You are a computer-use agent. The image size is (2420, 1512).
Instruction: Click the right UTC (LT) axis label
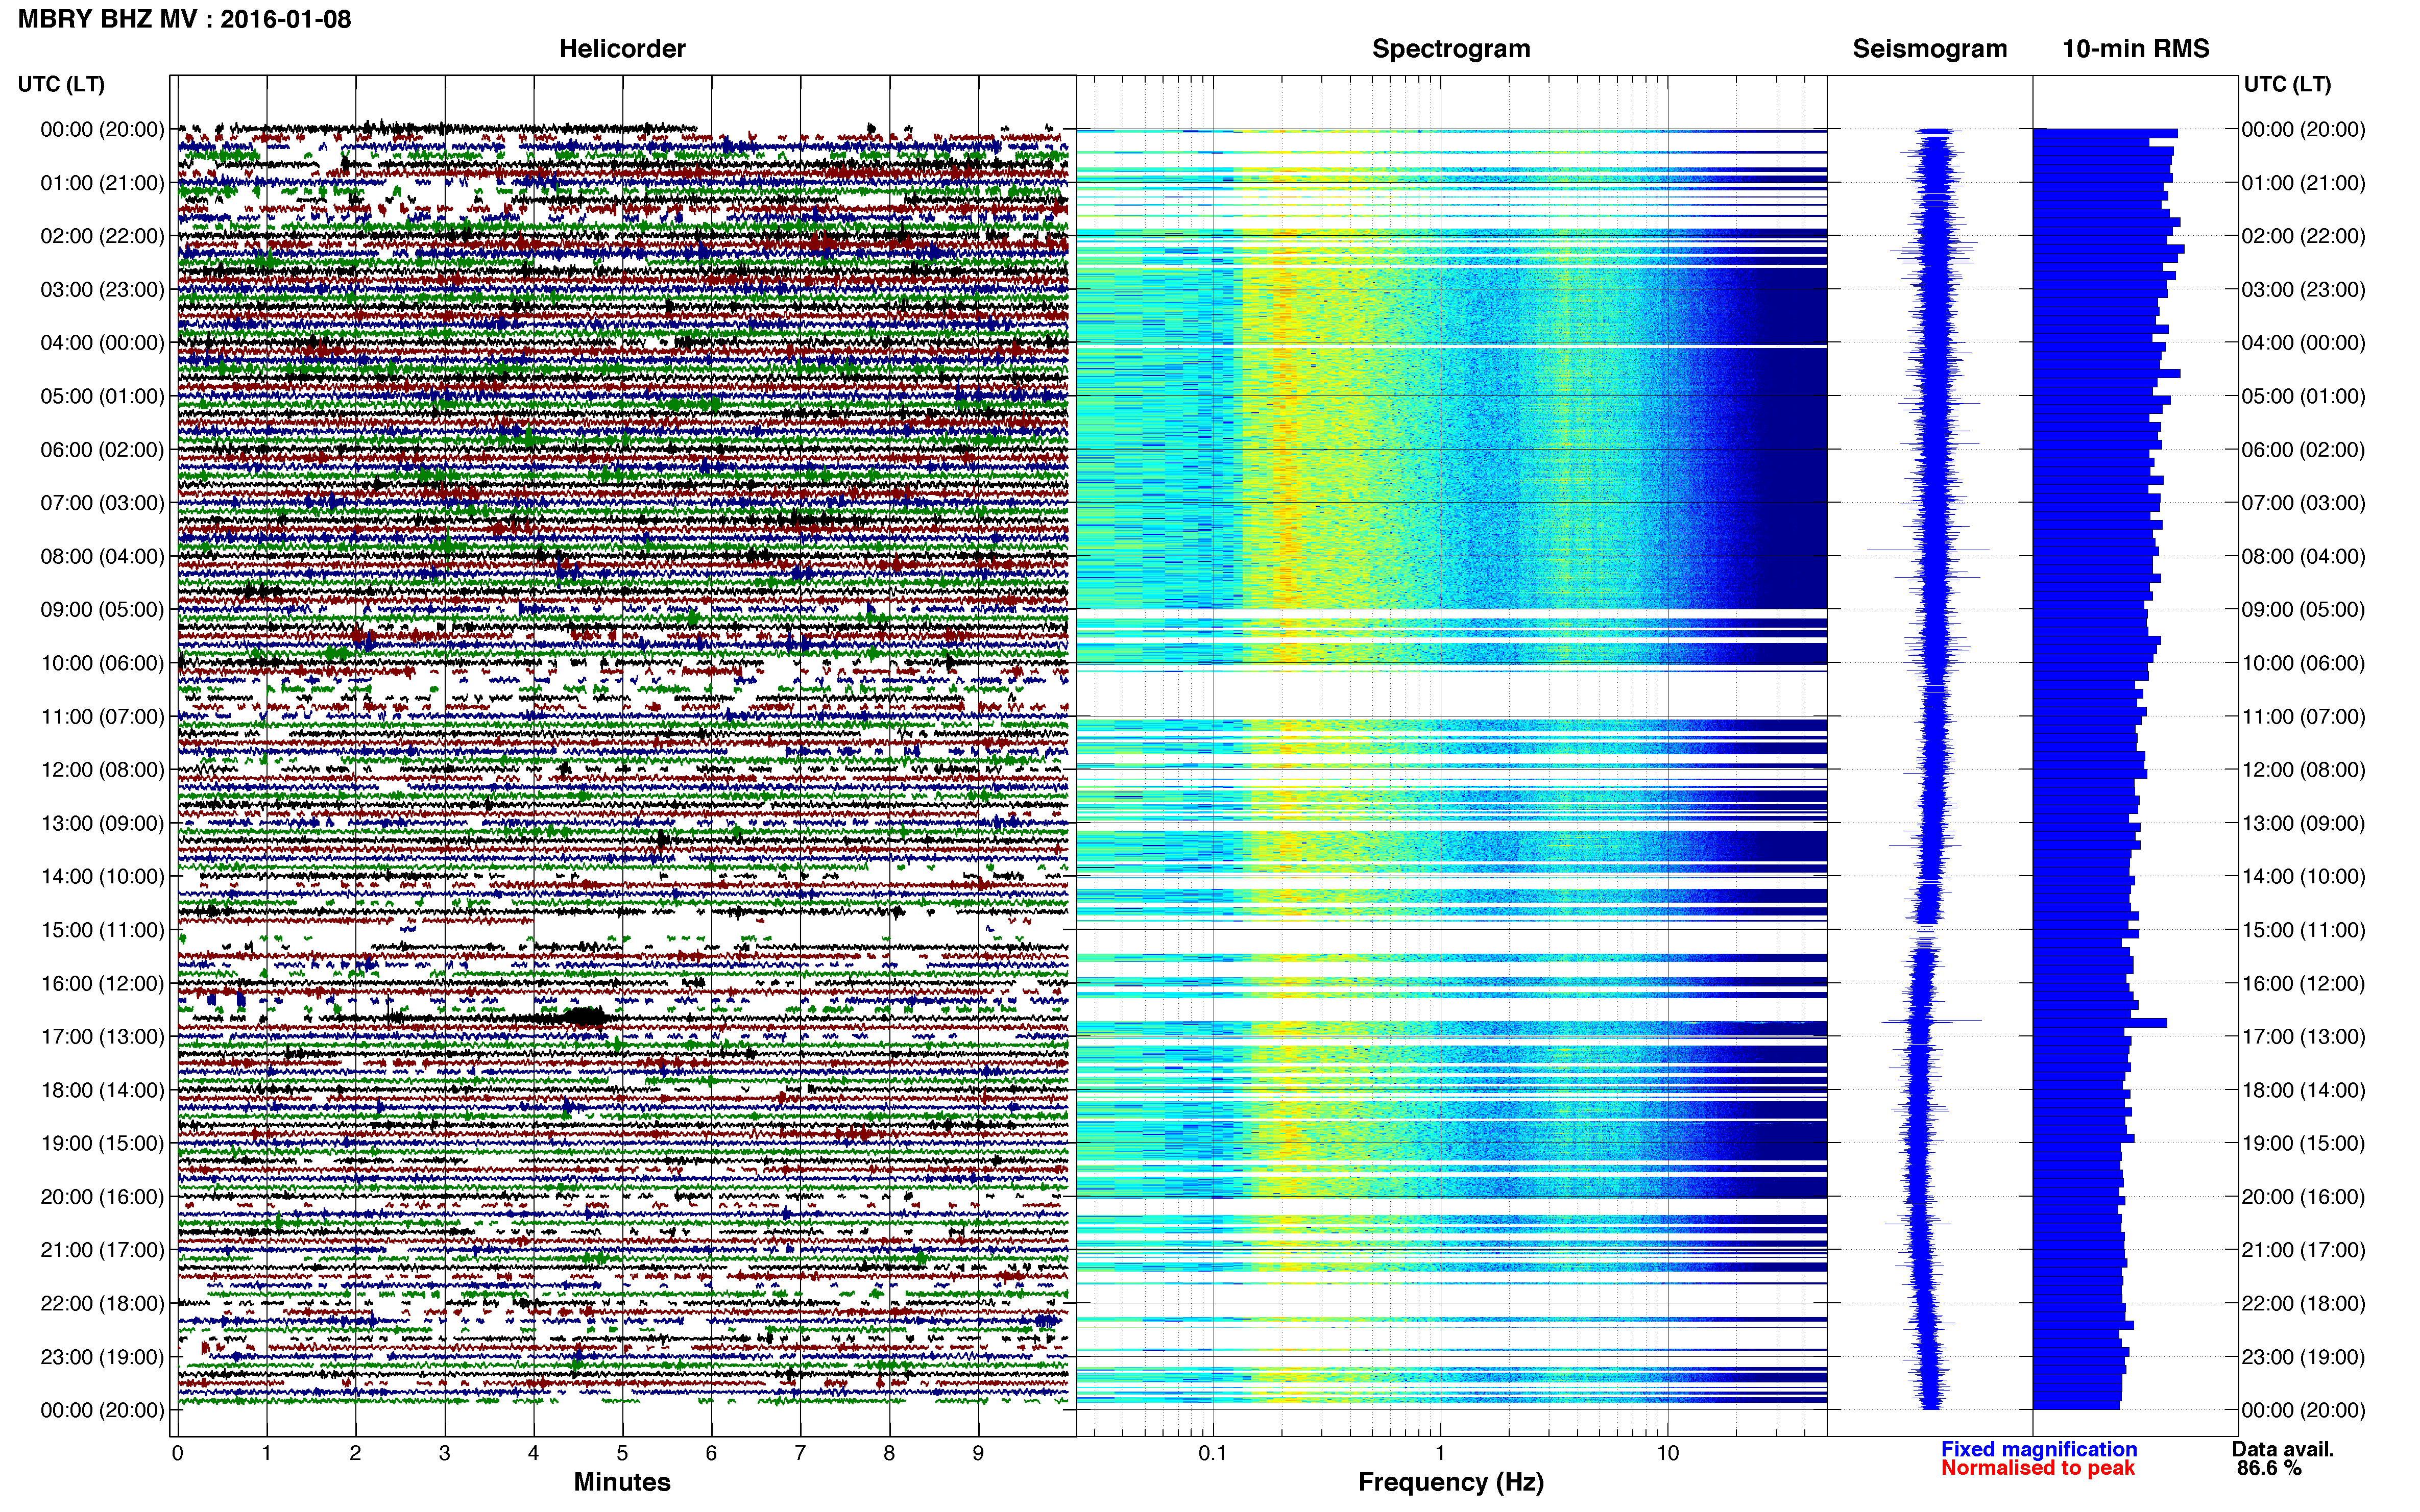point(2287,84)
